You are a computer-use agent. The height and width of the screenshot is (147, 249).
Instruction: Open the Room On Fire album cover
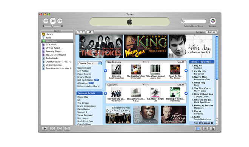tap(175, 69)
